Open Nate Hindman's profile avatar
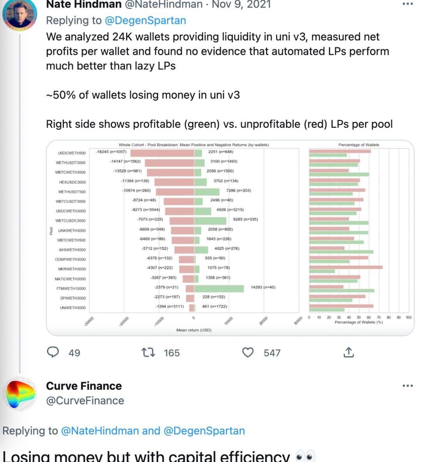421x462 pixels. [x=19, y=14]
